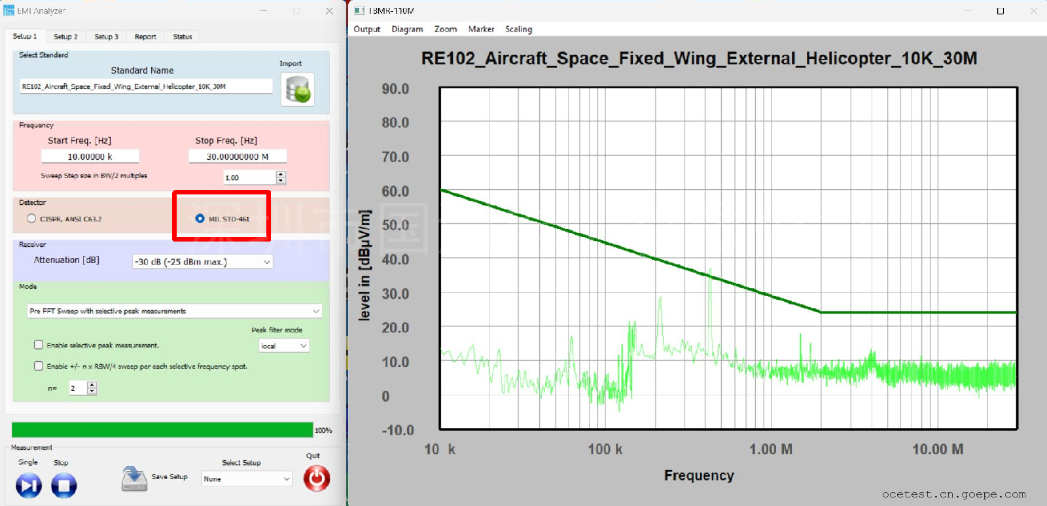Viewport: 1047px width, 506px height.
Task: Click the Save Setup icon
Action: 134,479
